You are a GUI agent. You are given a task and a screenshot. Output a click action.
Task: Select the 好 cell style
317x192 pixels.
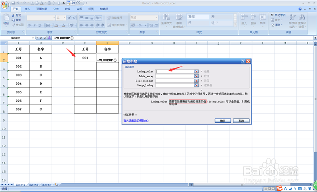pos(198,23)
